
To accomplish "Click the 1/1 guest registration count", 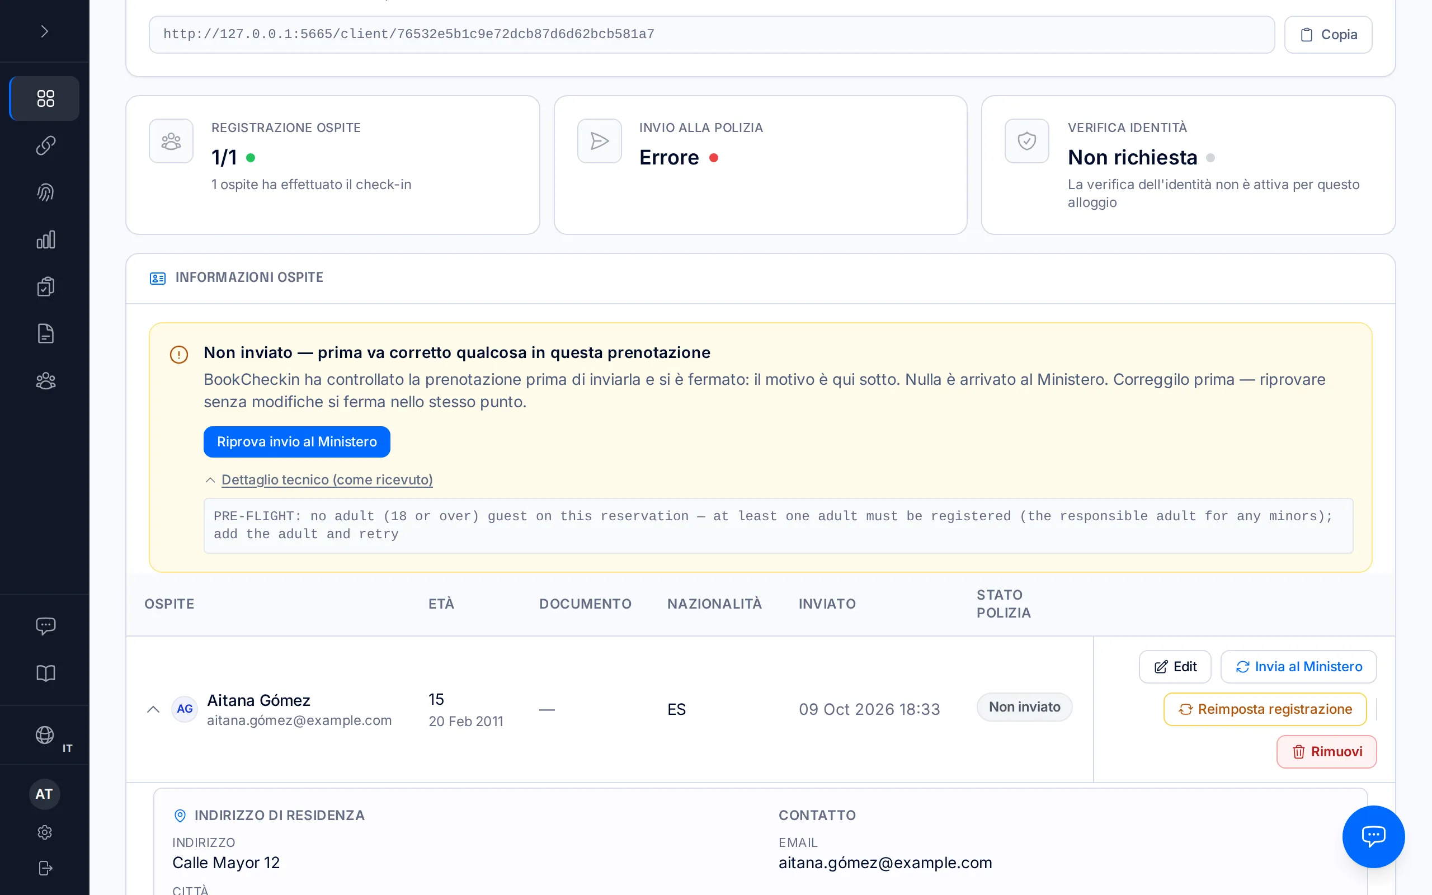I will pyautogui.click(x=224, y=157).
